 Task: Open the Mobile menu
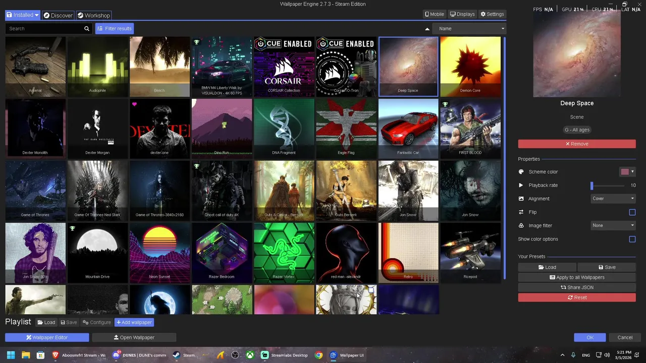pyautogui.click(x=435, y=14)
